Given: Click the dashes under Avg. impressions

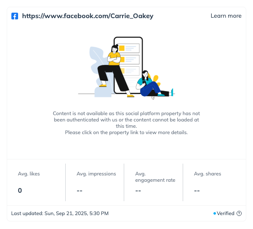Looking at the screenshot, I should 80,191.
